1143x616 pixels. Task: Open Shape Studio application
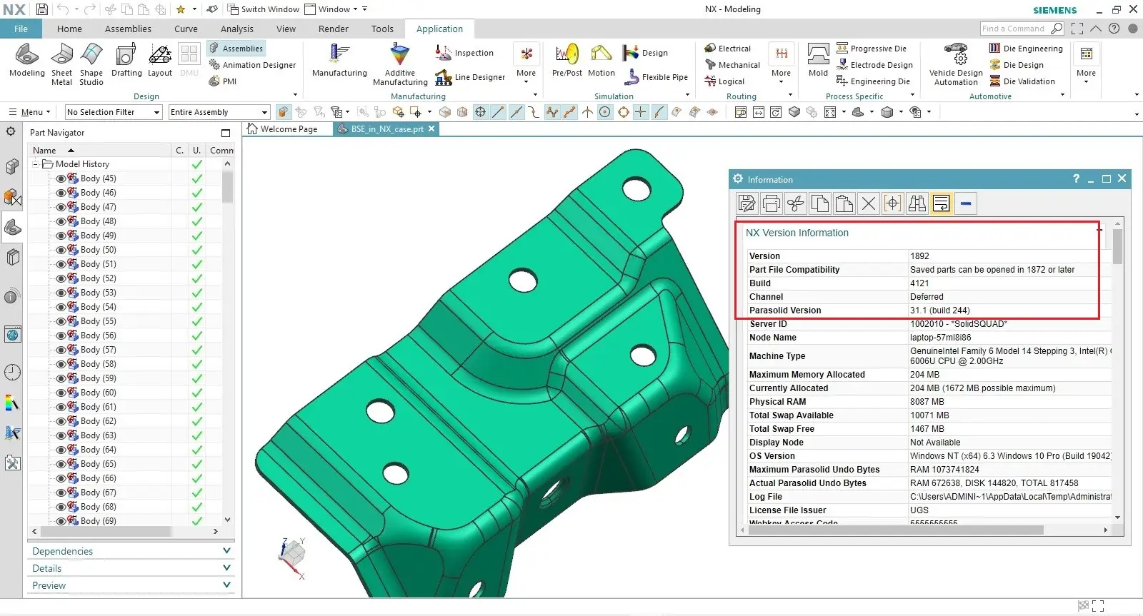pyautogui.click(x=91, y=64)
